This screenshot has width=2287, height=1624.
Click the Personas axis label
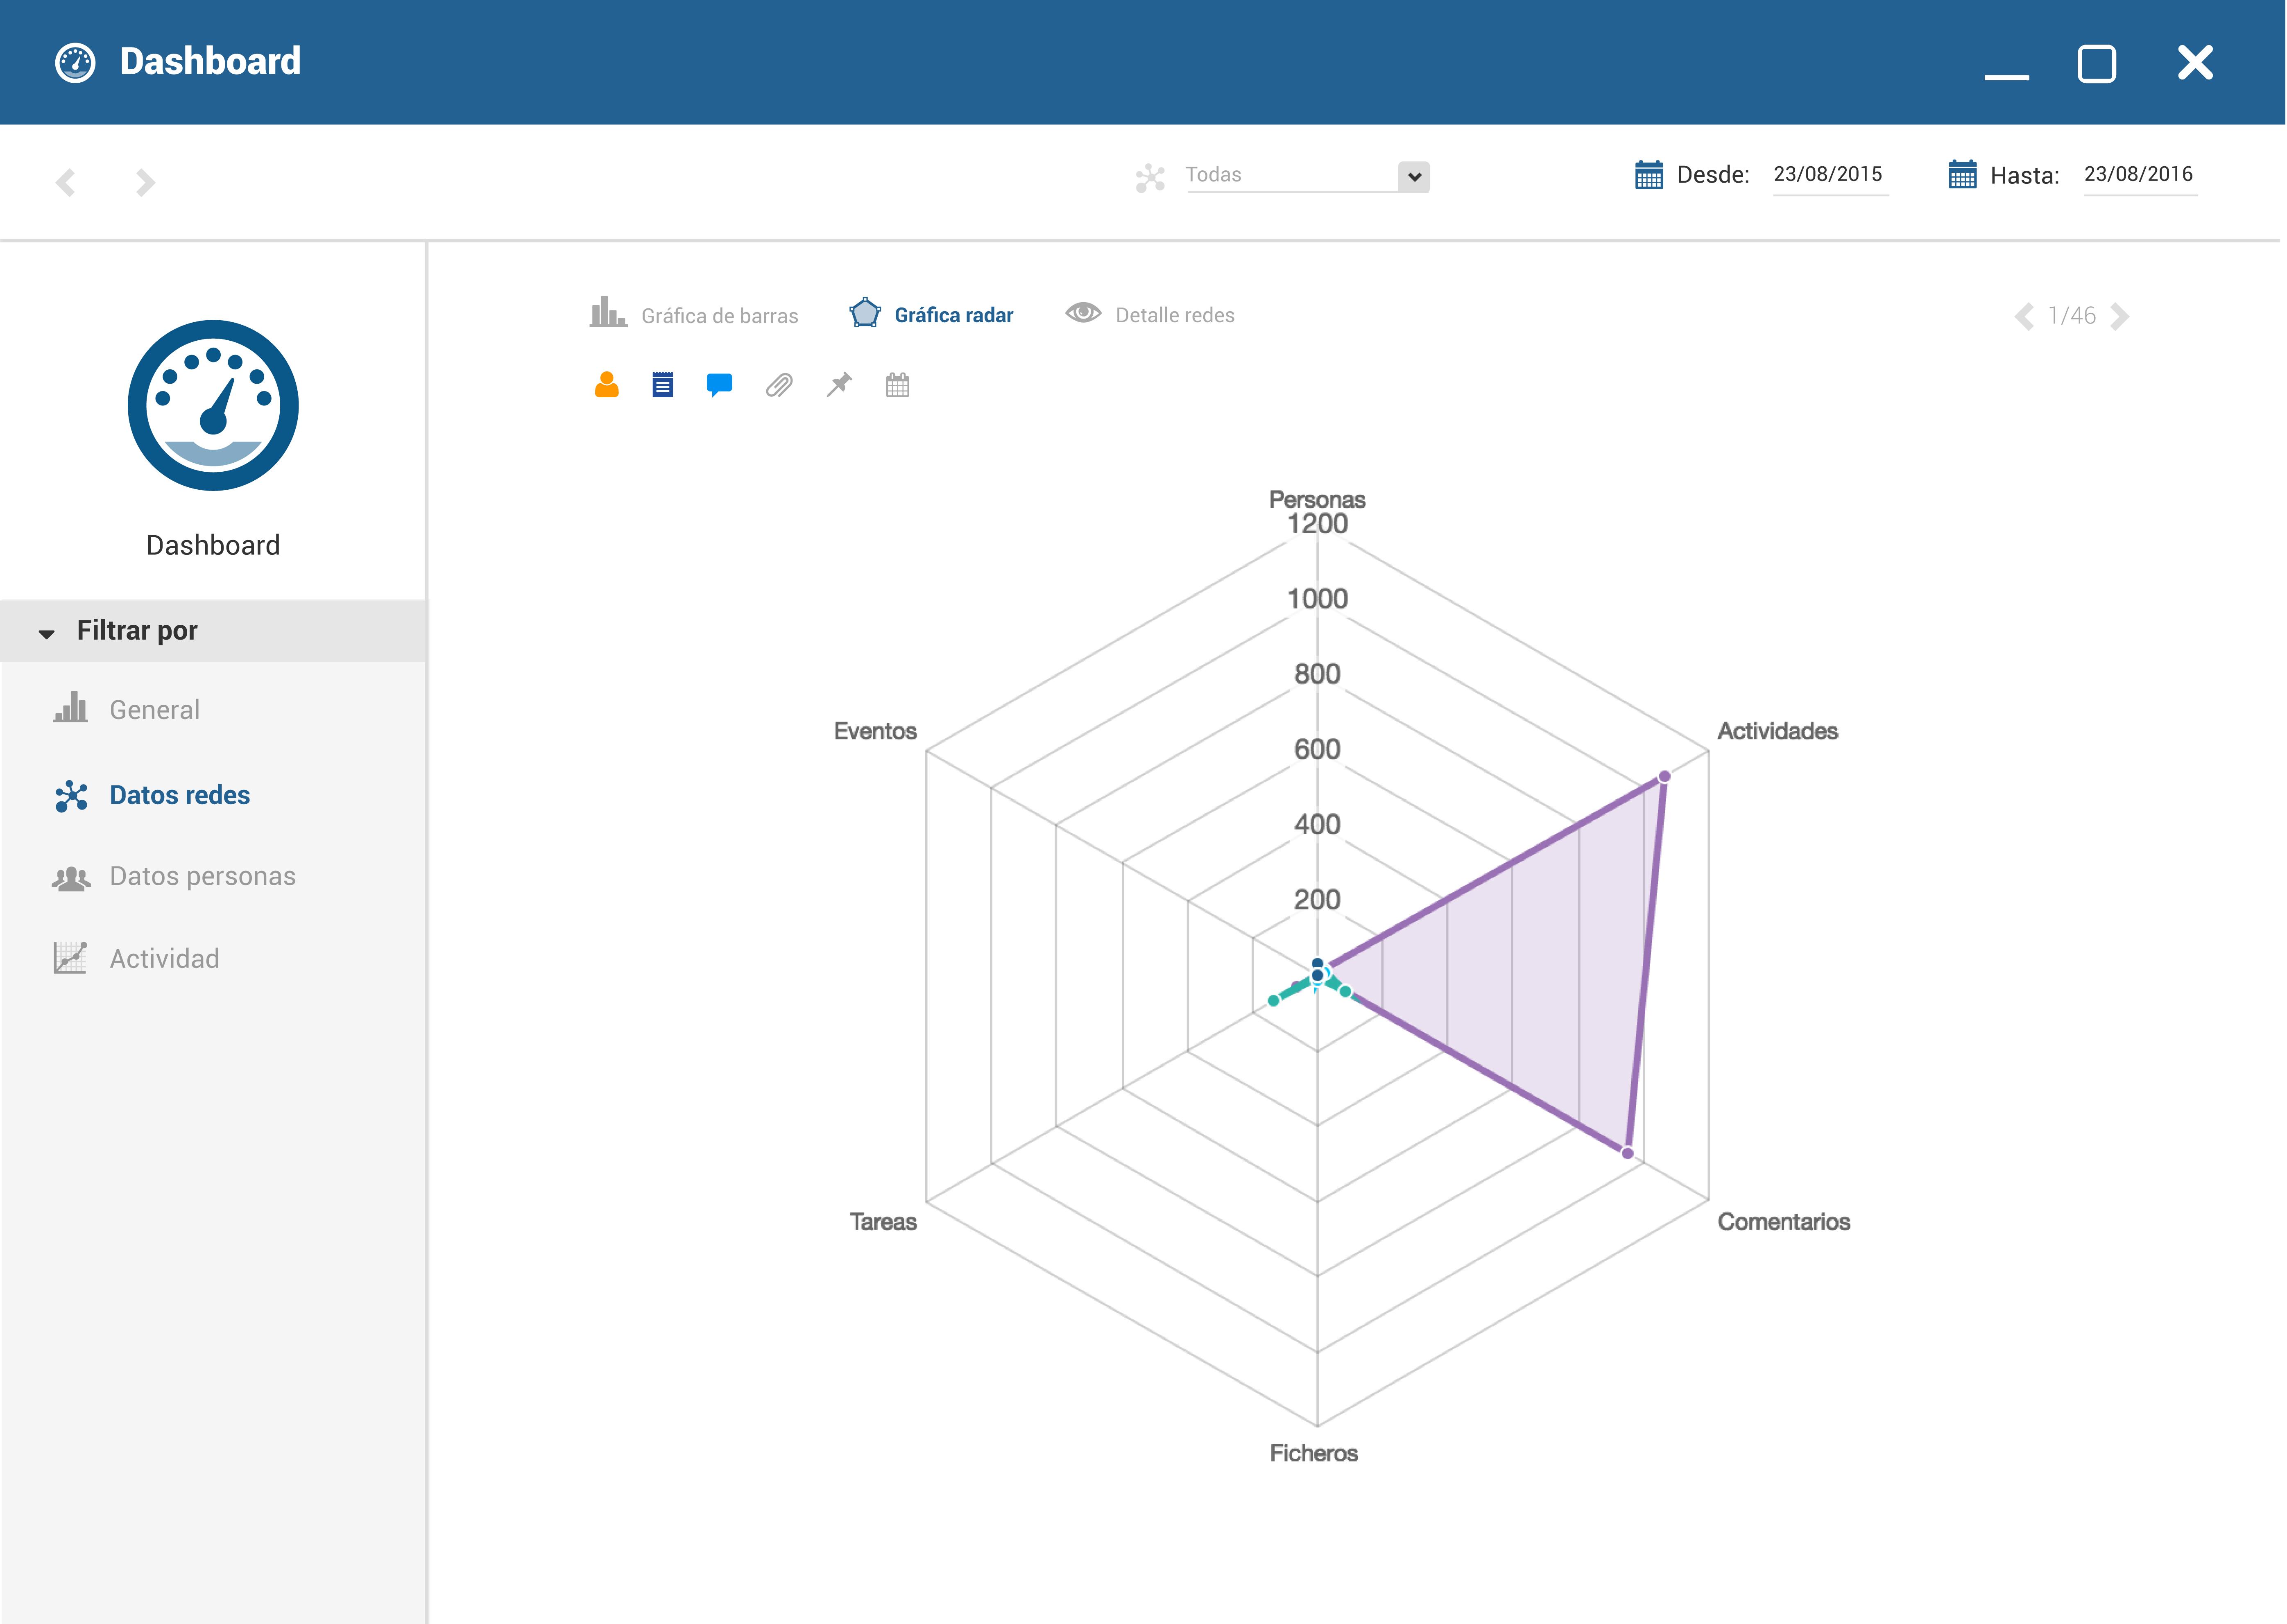(x=1317, y=499)
